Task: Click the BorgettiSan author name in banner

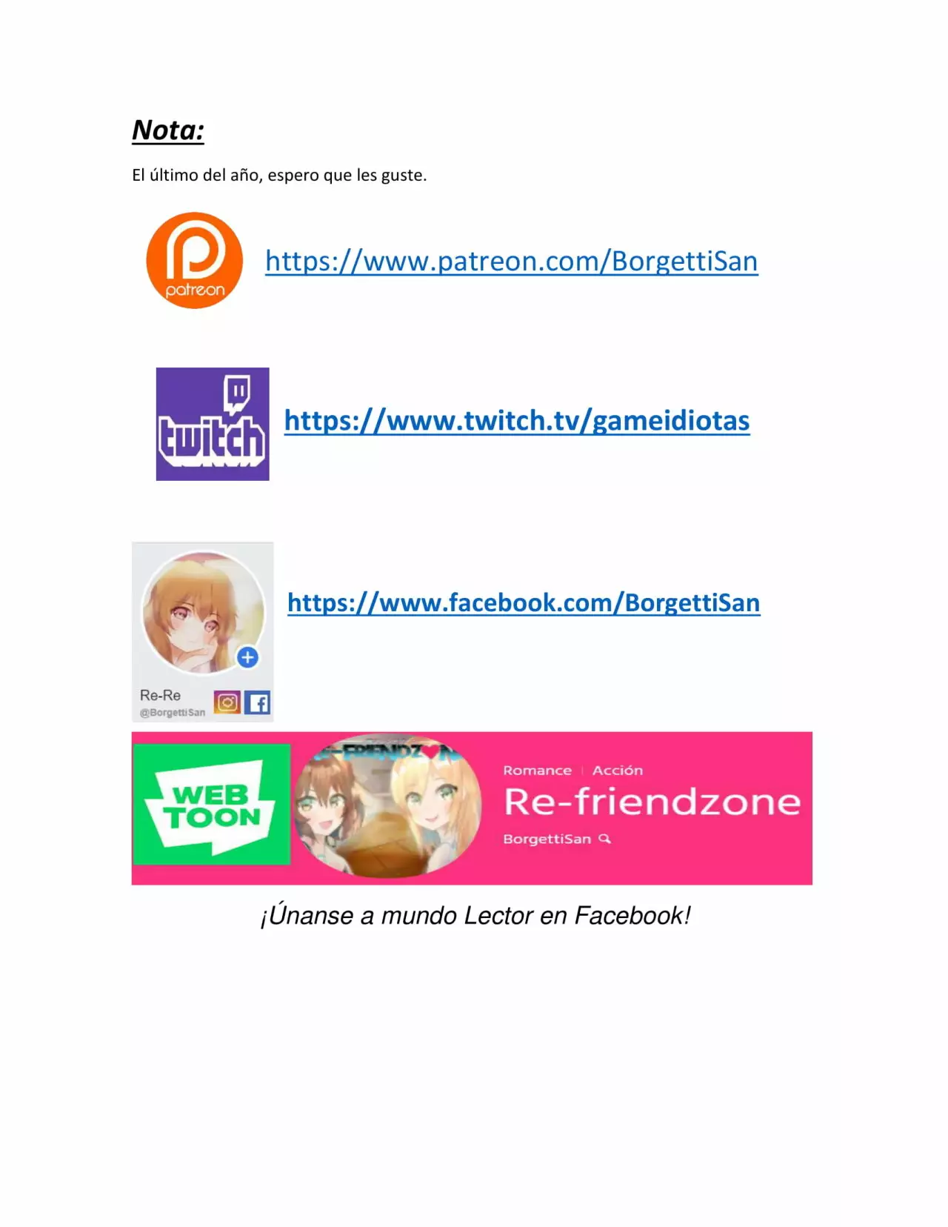Action: 547,839
